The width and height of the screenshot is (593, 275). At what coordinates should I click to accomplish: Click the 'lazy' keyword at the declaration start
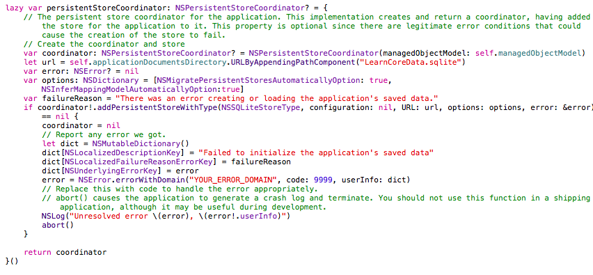(x=15, y=8)
